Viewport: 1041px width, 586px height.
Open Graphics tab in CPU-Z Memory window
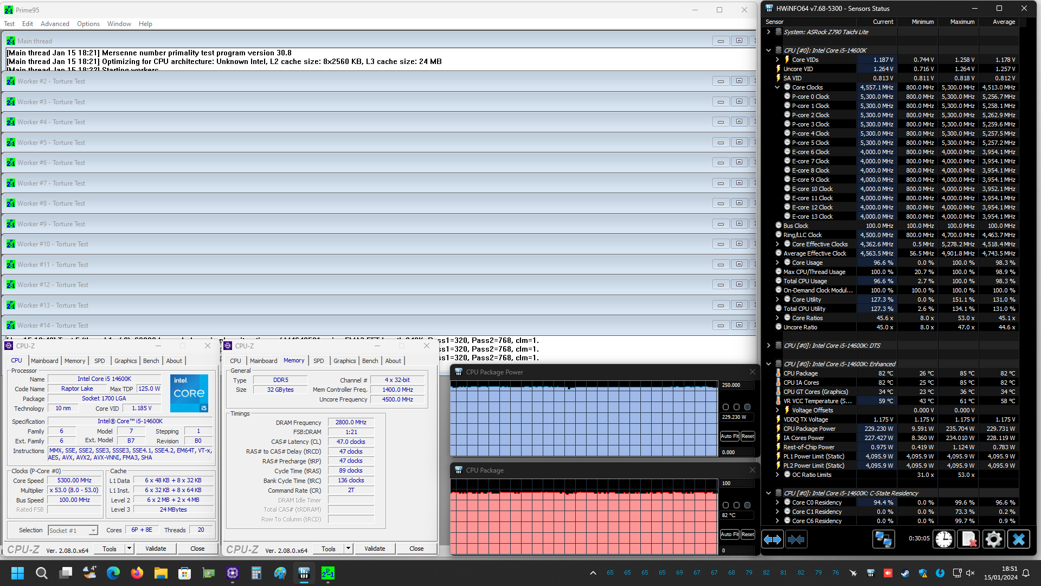(345, 361)
